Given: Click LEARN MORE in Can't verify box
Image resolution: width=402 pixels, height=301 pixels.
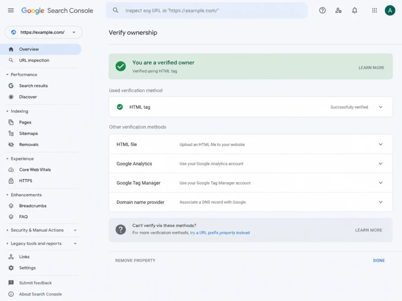Looking at the screenshot, I should point(368,230).
